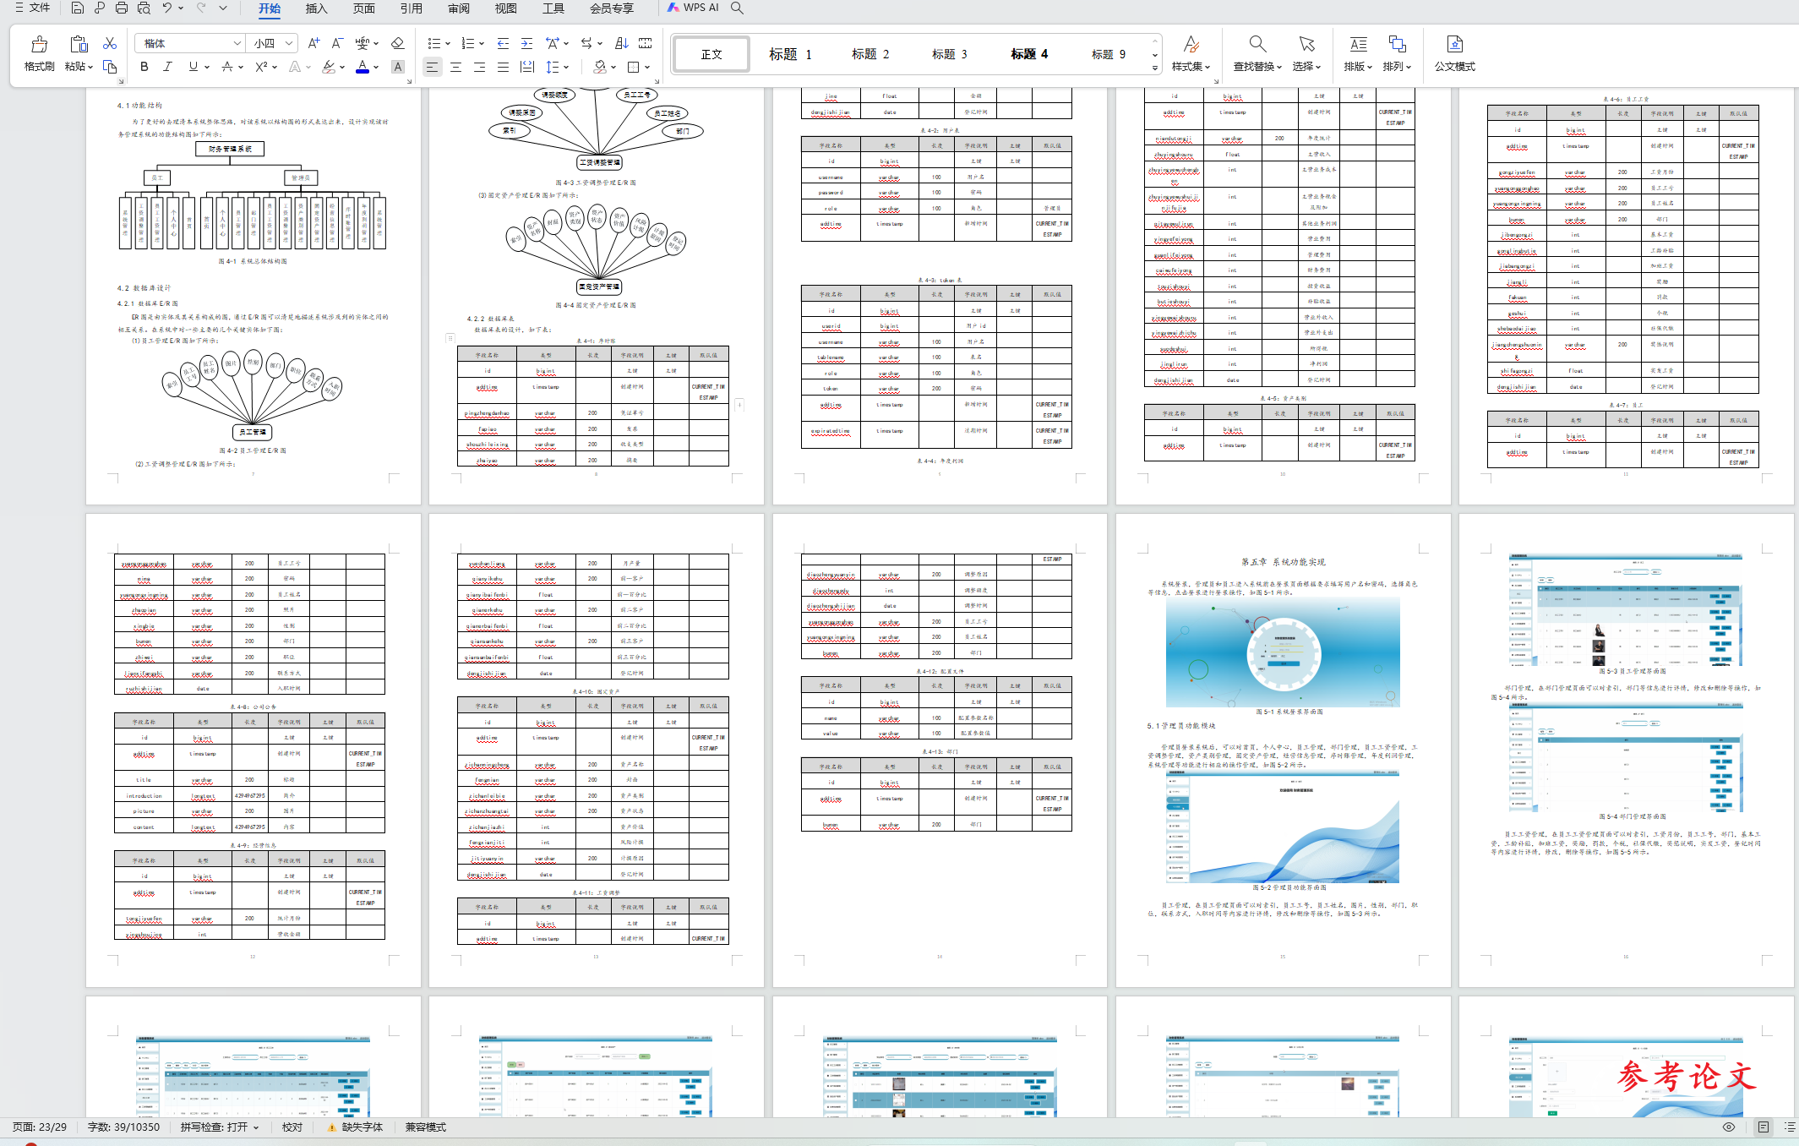Toggle the eye protection icon in status bar

(x=1728, y=1127)
